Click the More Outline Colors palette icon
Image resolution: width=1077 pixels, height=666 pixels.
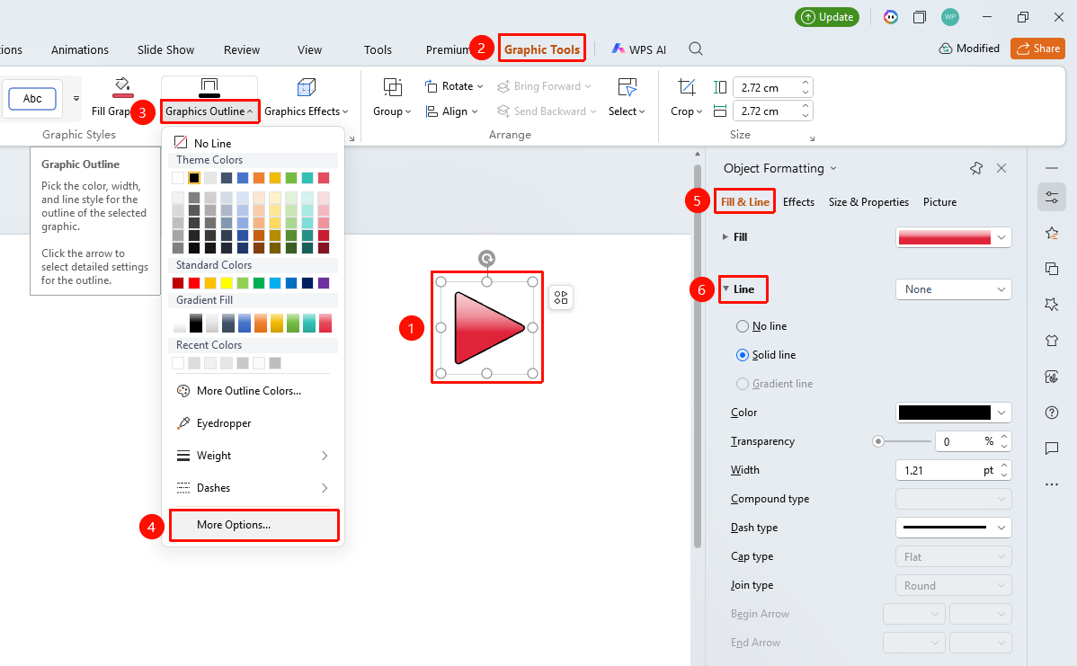(183, 391)
